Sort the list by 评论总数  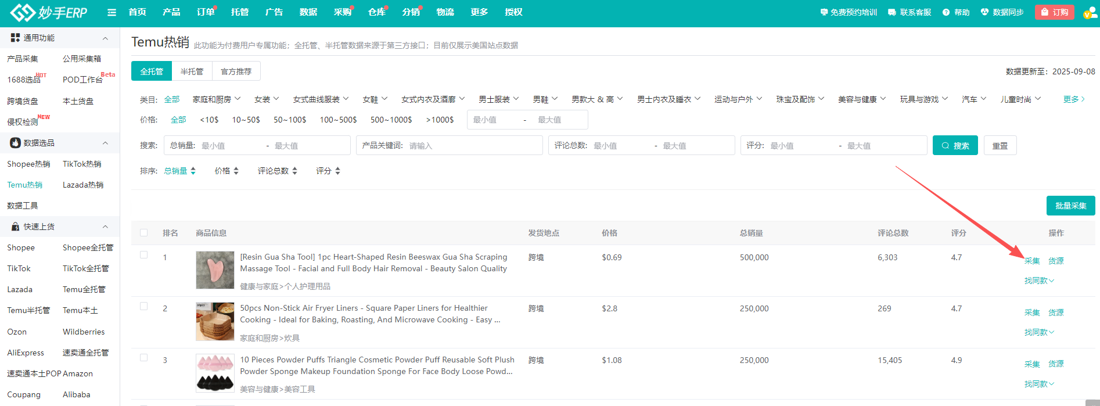tap(278, 171)
